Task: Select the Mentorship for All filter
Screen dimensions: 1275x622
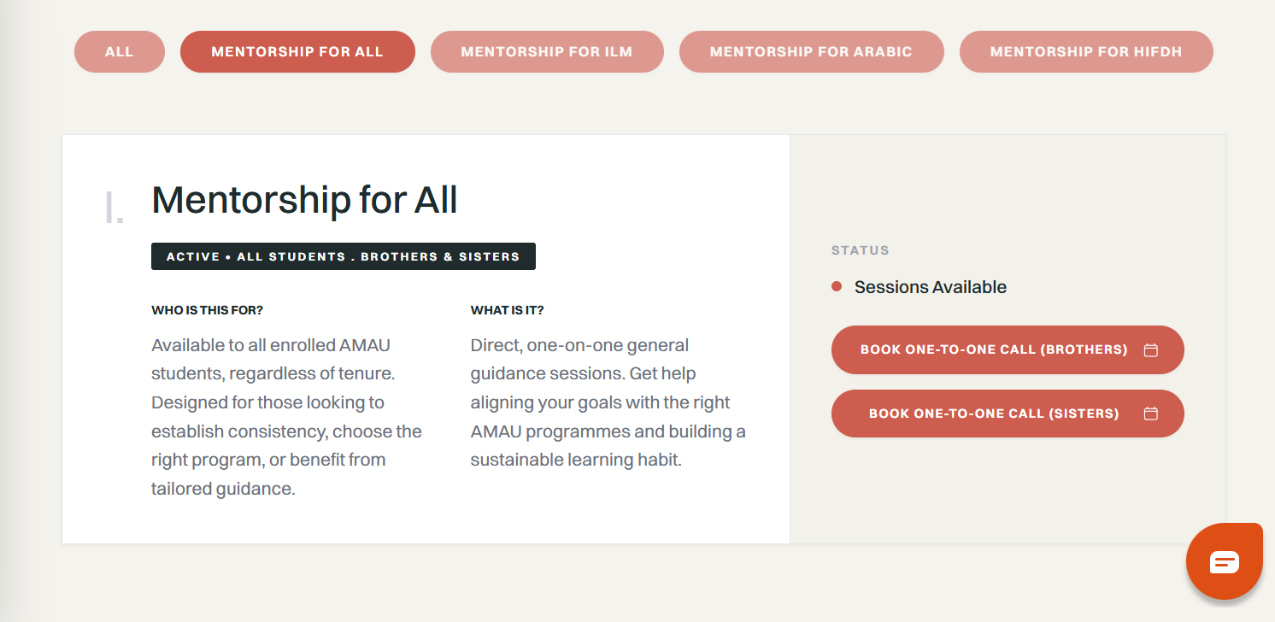Action: tap(297, 52)
